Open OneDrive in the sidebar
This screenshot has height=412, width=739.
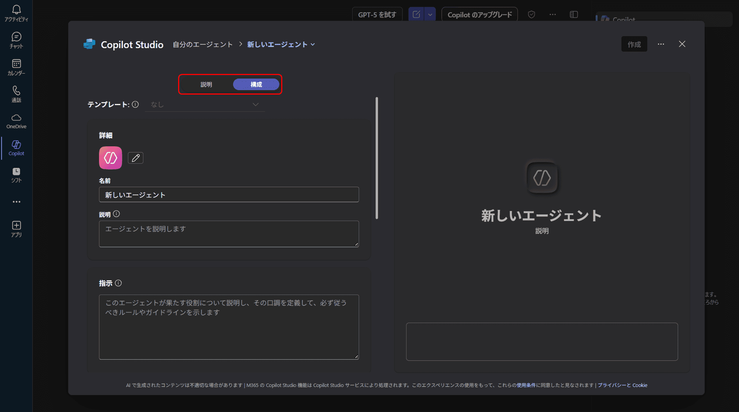pyautogui.click(x=16, y=121)
